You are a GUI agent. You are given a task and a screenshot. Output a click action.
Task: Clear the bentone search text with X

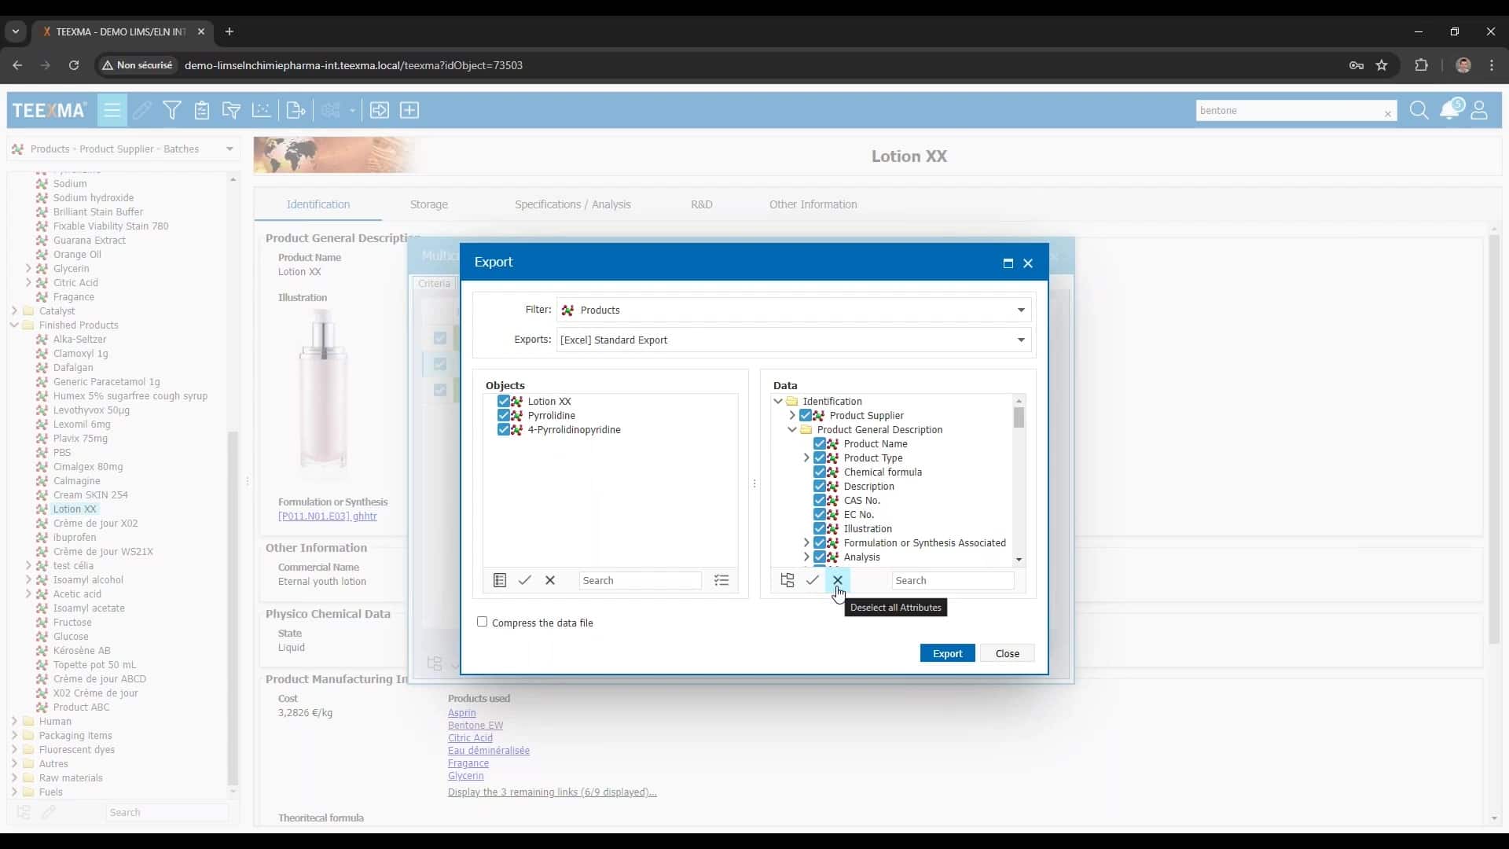tap(1388, 114)
